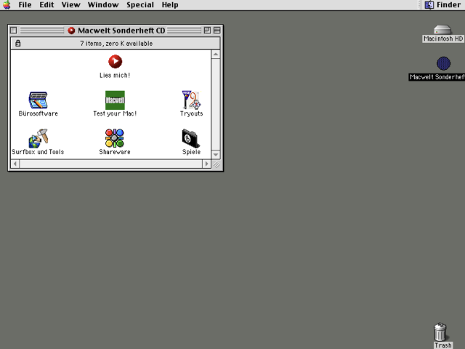The width and height of the screenshot is (465, 349).
Task: Click the 'Trash' label
Action: coord(443,345)
